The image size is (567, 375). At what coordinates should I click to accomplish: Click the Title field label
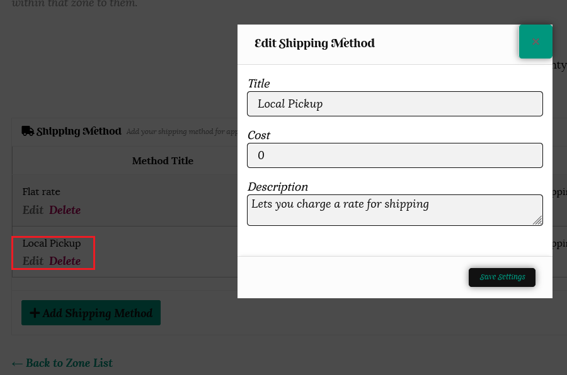click(259, 84)
